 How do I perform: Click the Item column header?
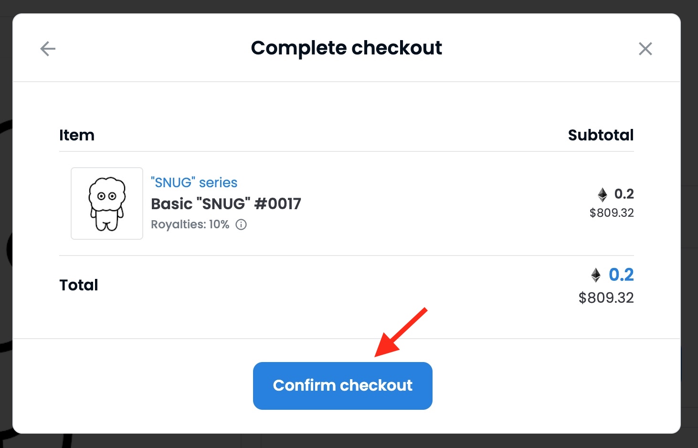point(77,135)
